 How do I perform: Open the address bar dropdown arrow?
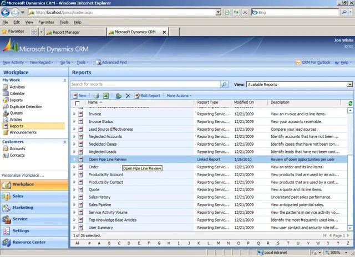pos(218,12)
